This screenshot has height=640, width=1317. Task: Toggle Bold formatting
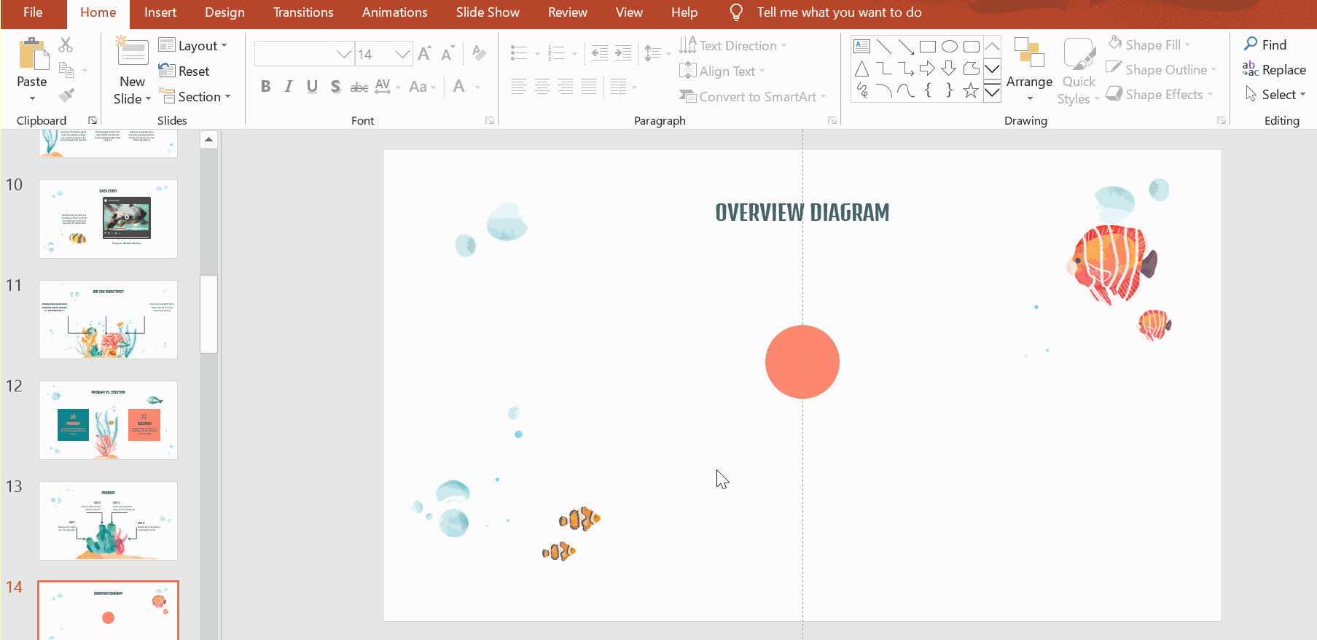coord(265,87)
